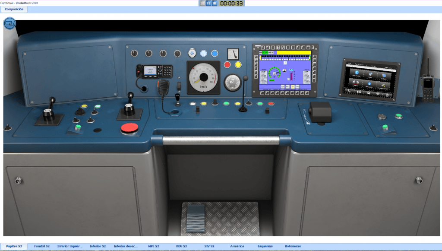Click the white multi-pin socket connector
442x251 pixels.
click(192, 53)
